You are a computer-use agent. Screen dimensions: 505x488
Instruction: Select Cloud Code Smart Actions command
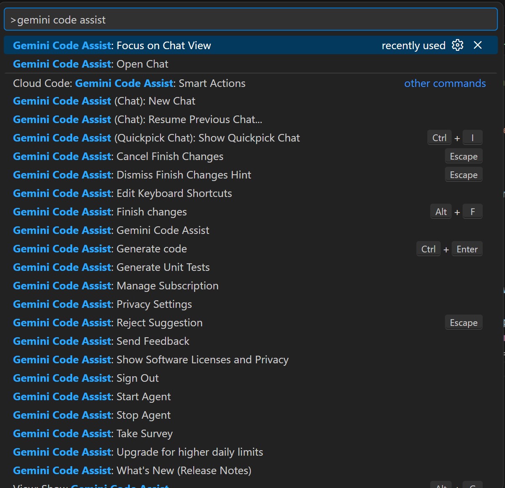coord(251,83)
